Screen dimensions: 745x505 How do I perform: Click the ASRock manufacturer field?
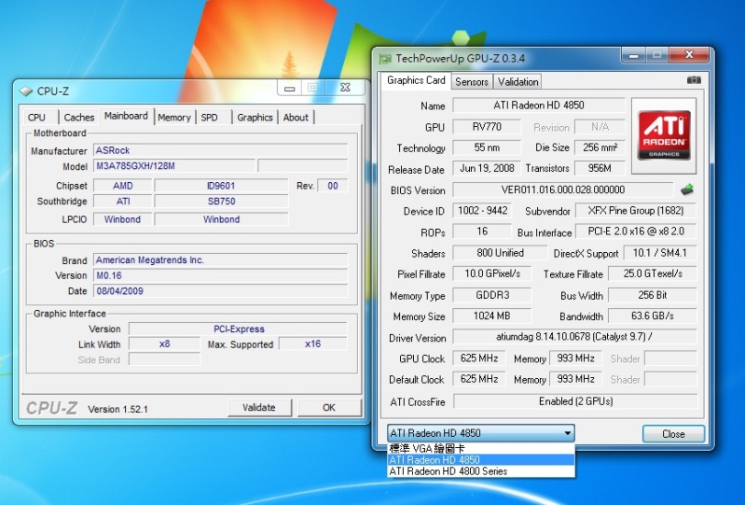(220, 150)
